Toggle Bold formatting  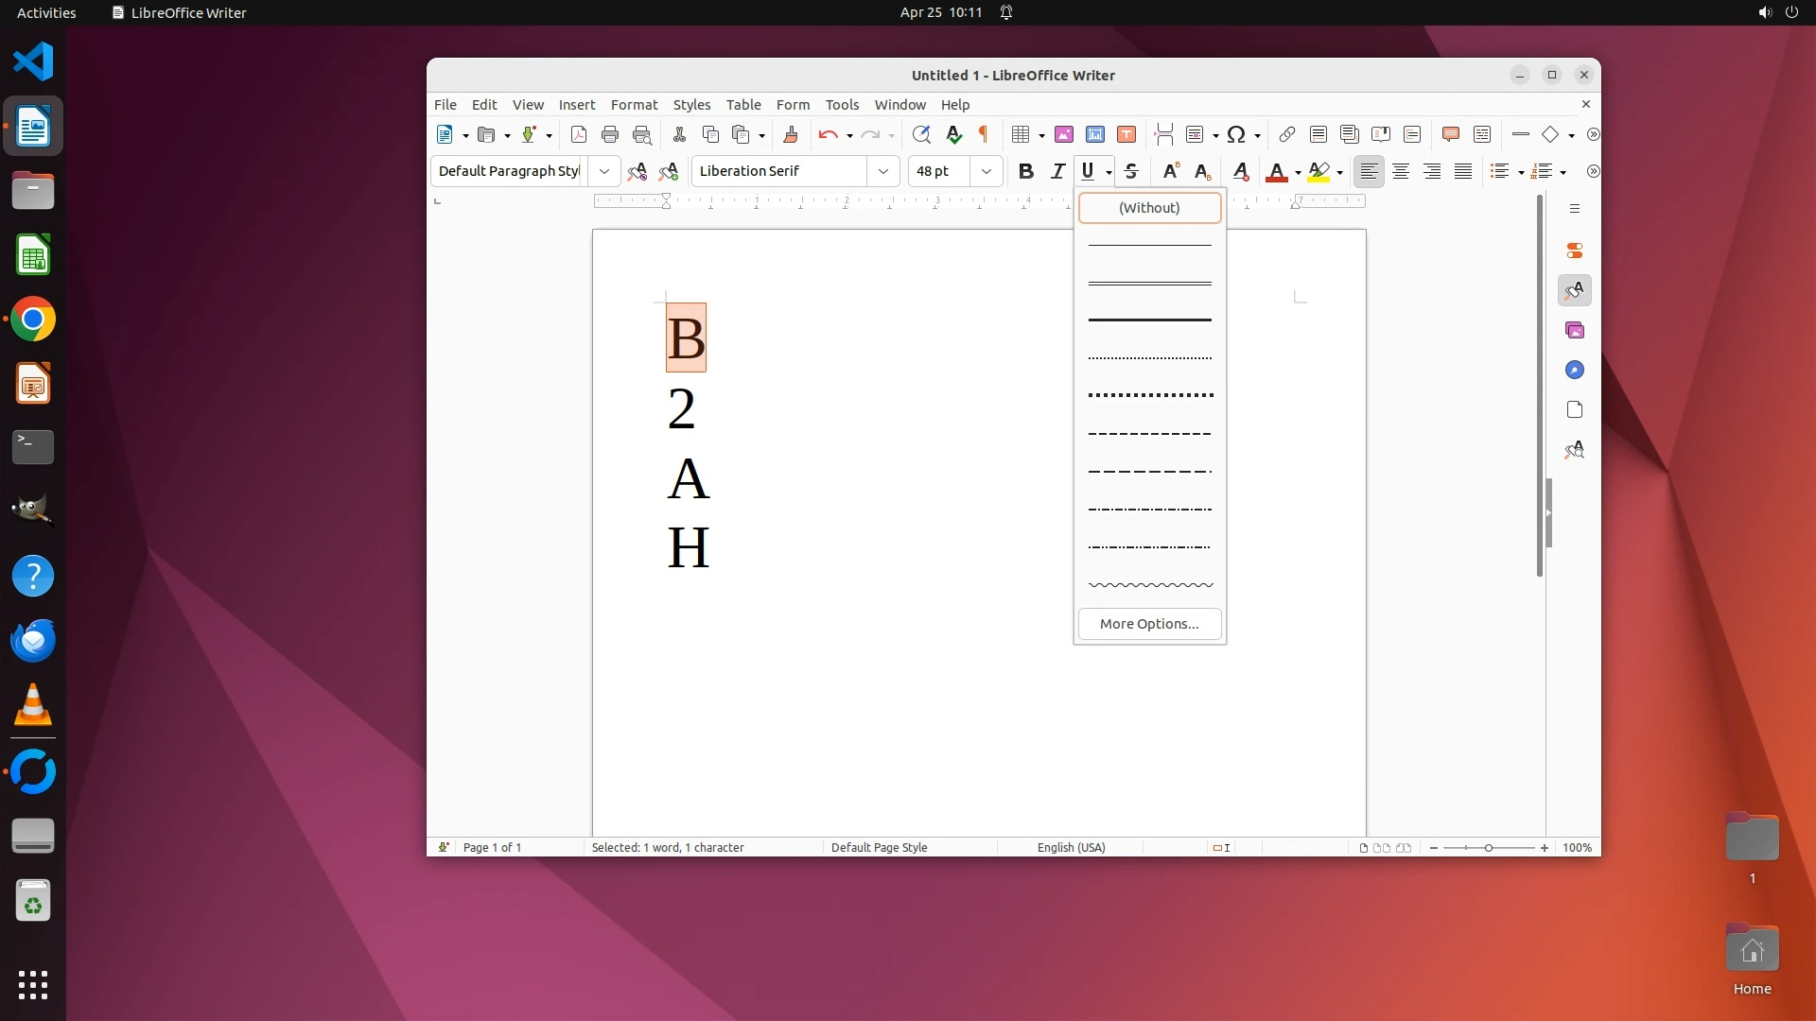pyautogui.click(x=1026, y=171)
